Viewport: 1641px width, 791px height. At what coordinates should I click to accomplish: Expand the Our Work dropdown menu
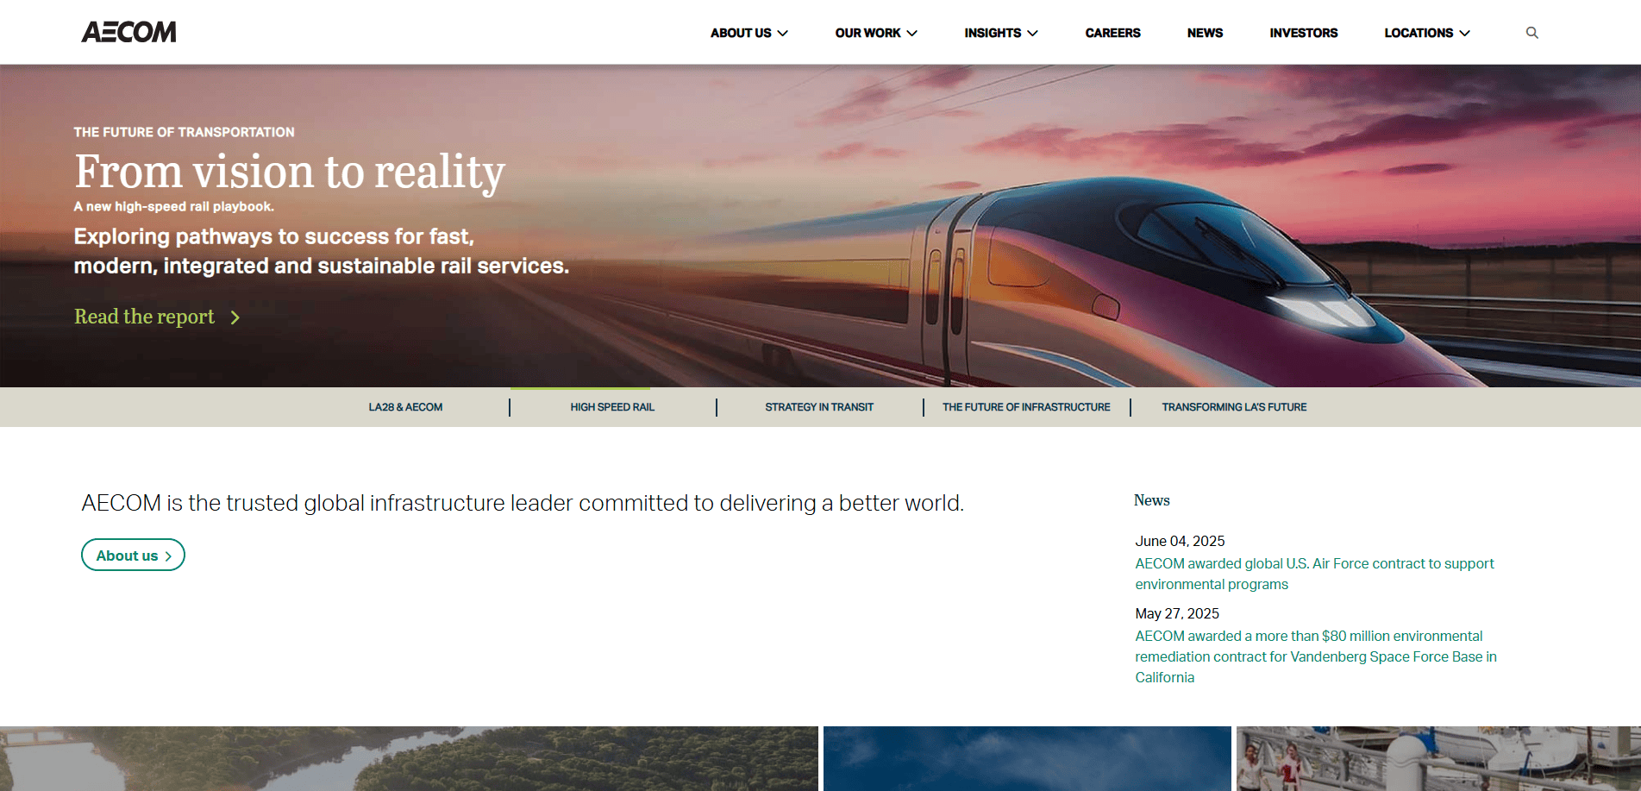(x=875, y=33)
